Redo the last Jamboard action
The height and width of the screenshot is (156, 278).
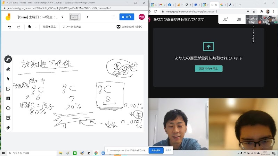(x=18, y=27)
